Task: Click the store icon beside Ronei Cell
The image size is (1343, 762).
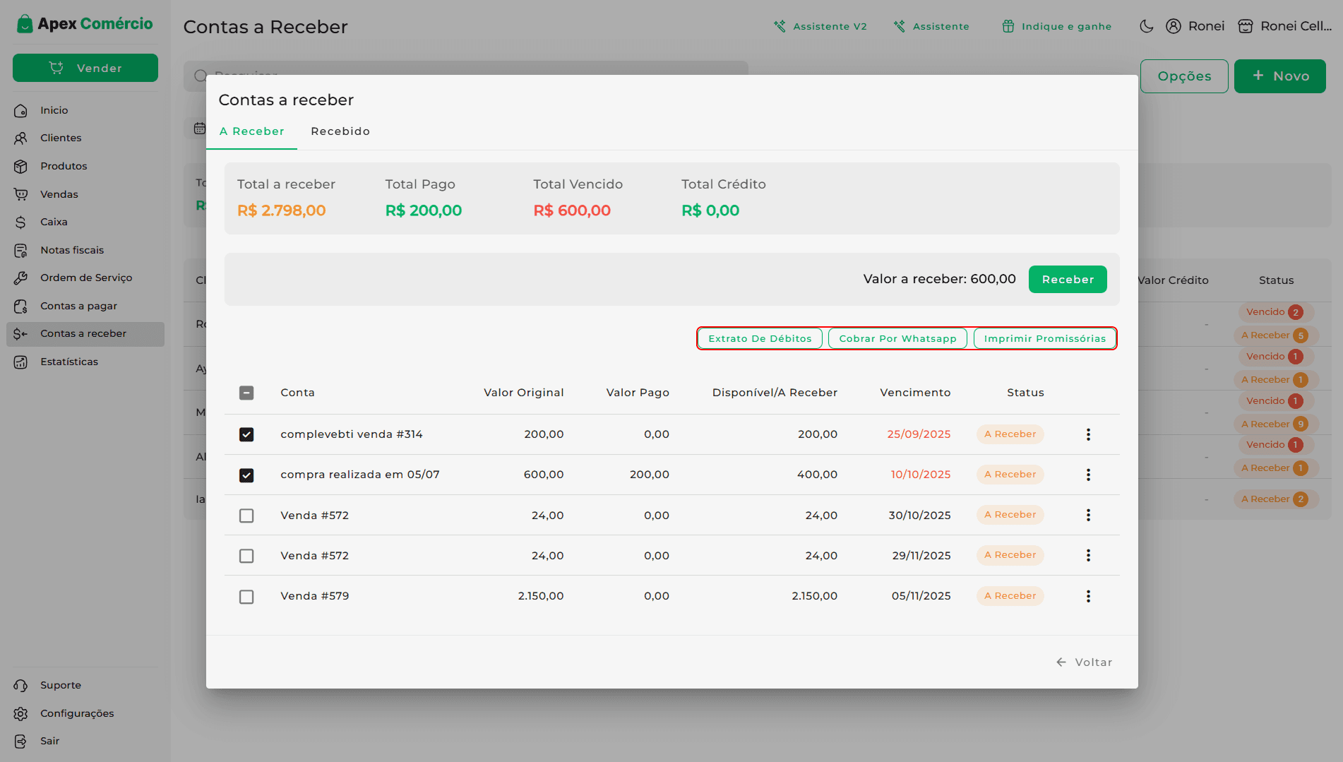Action: pyautogui.click(x=1246, y=26)
